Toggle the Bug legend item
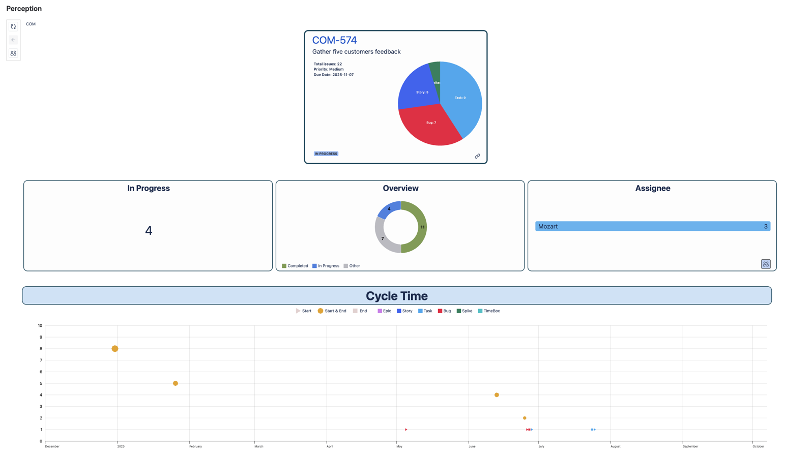This screenshot has width=785, height=457. 444,311
